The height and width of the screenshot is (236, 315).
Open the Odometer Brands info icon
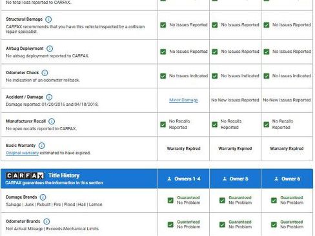pos(46,221)
